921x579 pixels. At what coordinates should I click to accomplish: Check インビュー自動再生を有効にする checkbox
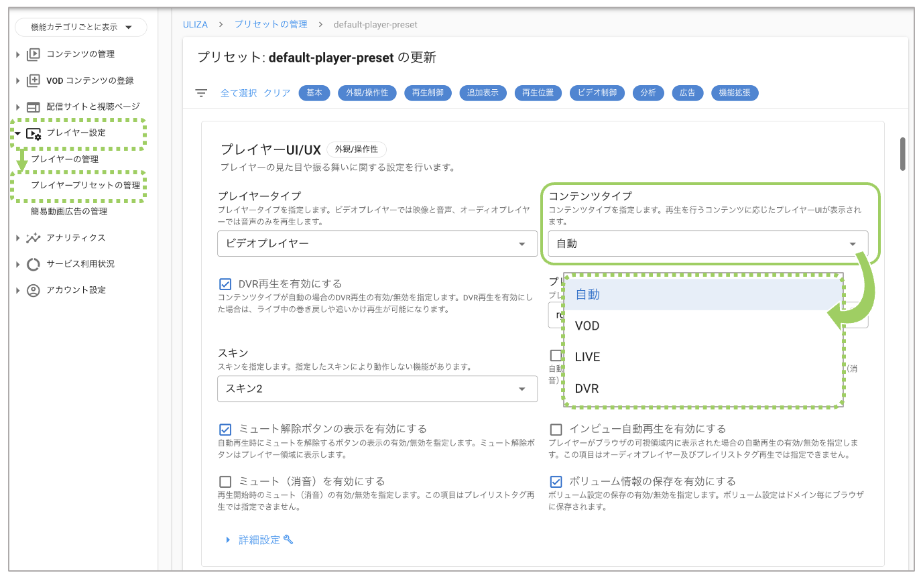click(556, 429)
